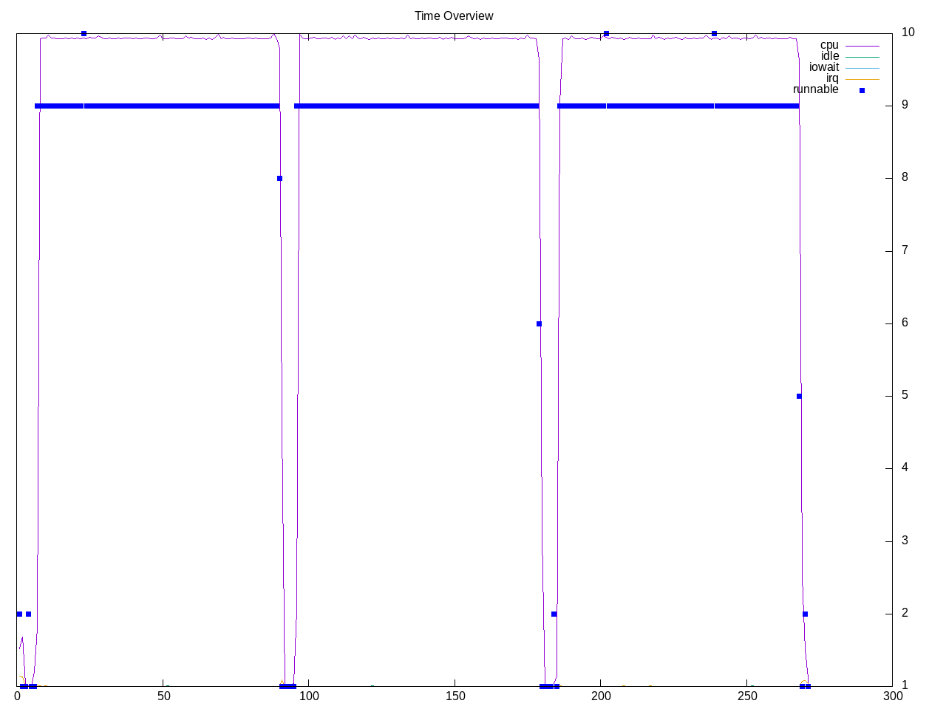Viewport: 946px width, 709px height.
Task: Click the irq line sample in legend
Action: click(x=862, y=79)
